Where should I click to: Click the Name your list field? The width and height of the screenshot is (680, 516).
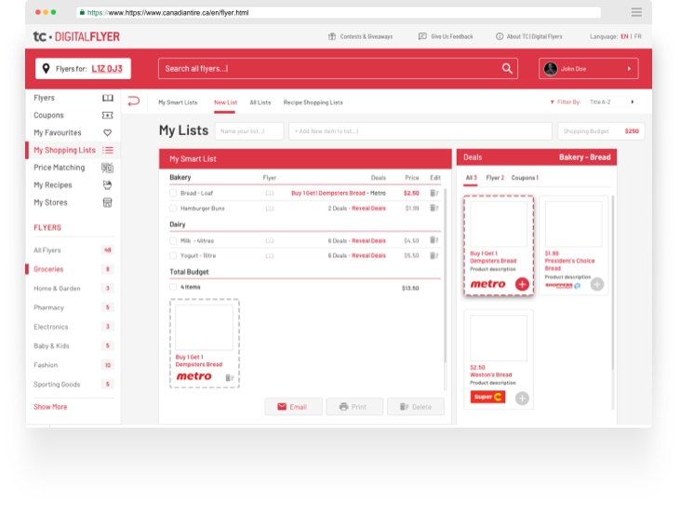pos(249,131)
